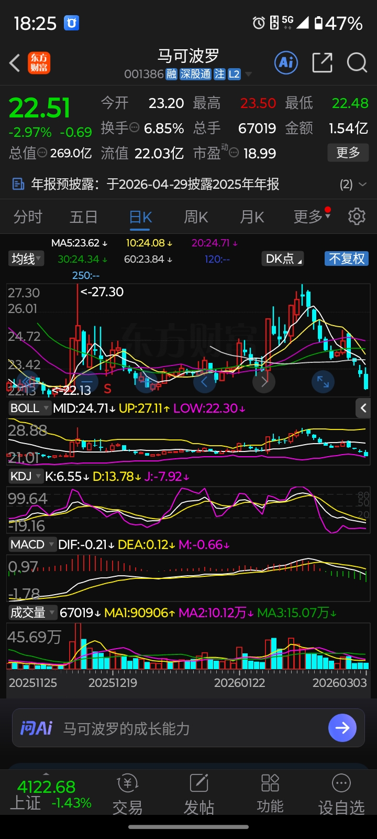This screenshot has height=839, width=377.
Task: Tap the BOLL band sub-chart
Action: pos(188,442)
